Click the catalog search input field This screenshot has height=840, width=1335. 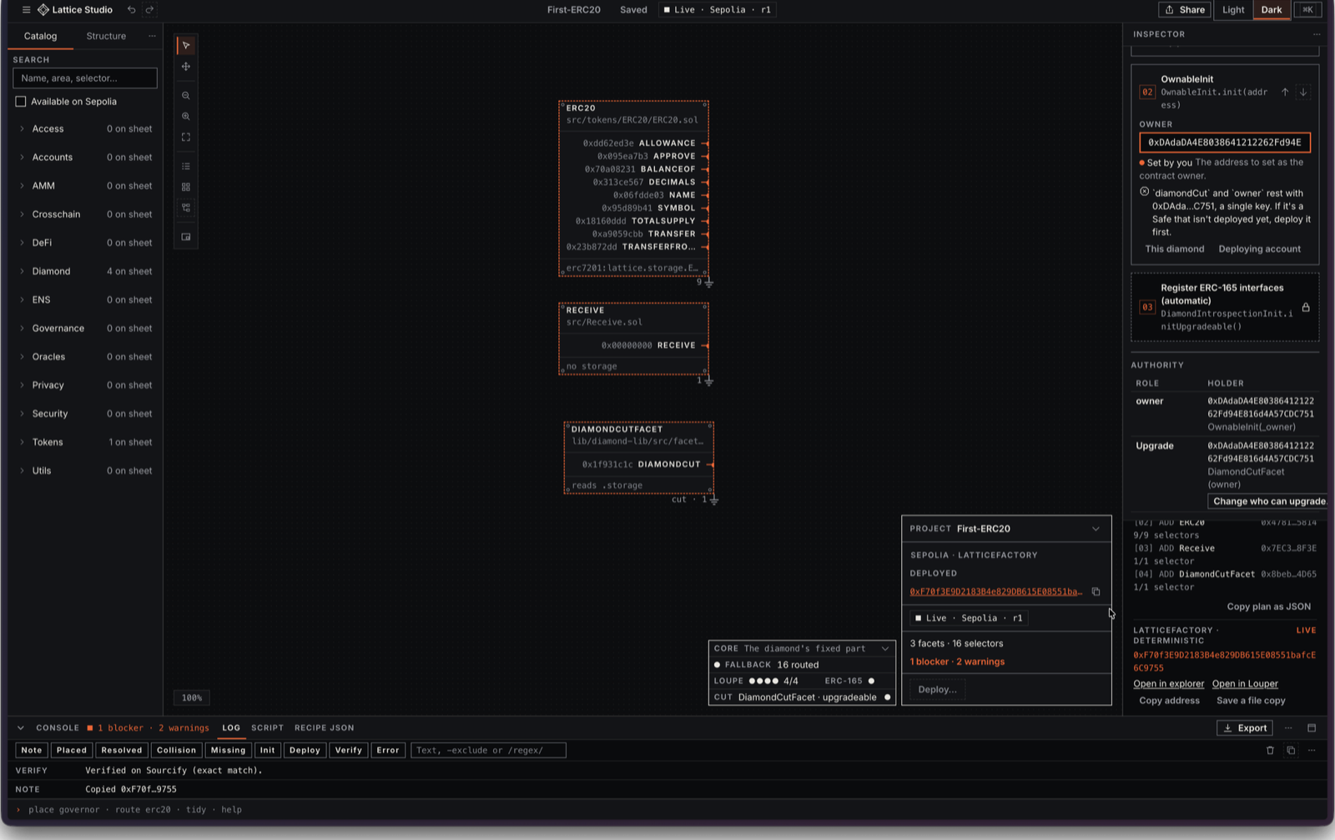(85, 78)
